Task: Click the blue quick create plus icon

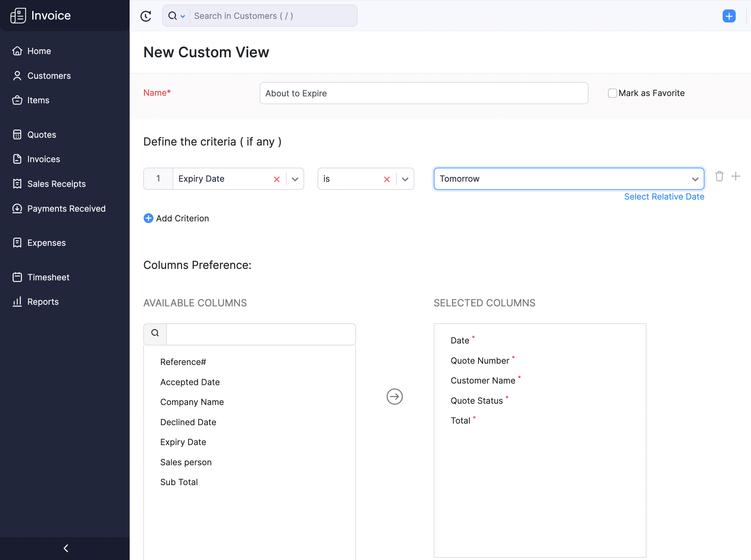Action: pyautogui.click(x=729, y=16)
